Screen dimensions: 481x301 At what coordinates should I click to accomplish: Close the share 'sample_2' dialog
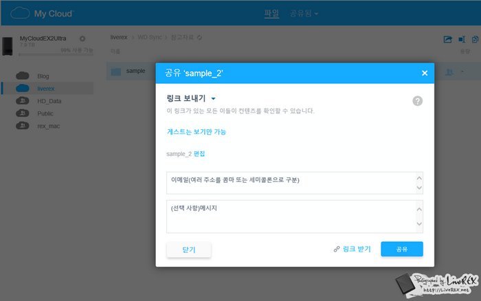[x=425, y=73]
